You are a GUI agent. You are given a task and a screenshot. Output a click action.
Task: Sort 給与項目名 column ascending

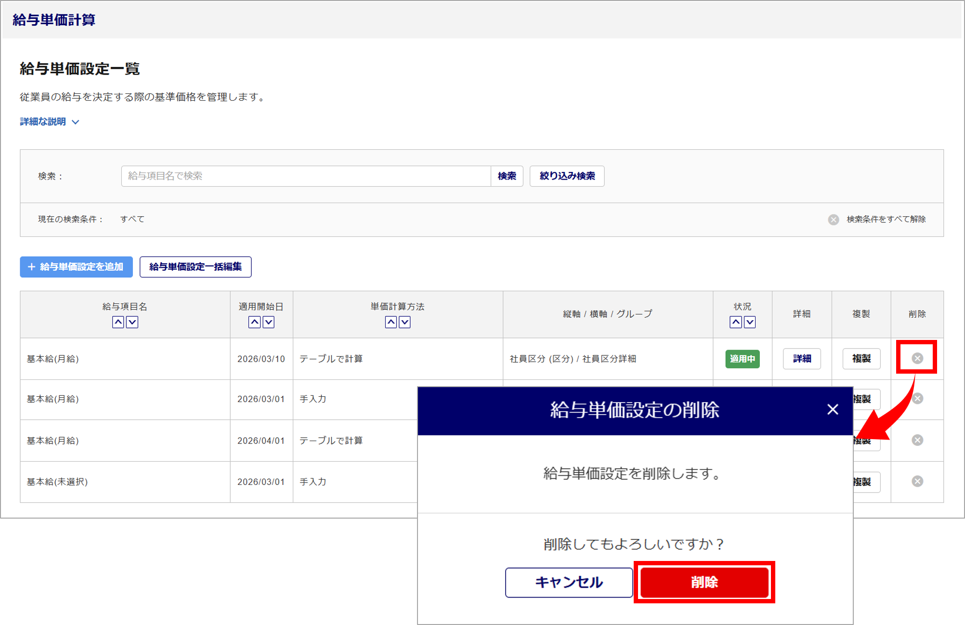pos(118,322)
